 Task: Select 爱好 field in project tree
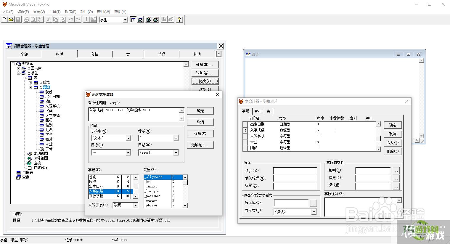pos(49,92)
